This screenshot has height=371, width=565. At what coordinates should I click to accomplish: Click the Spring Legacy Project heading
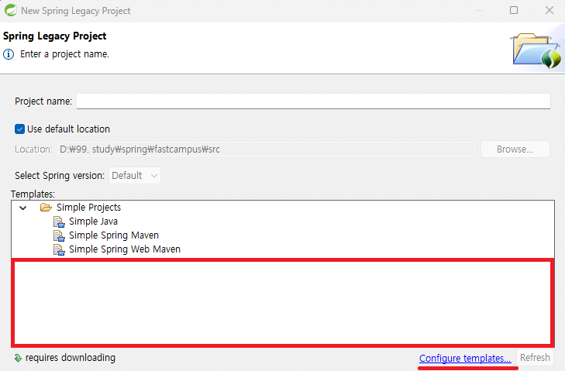click(x=55, y=36)
